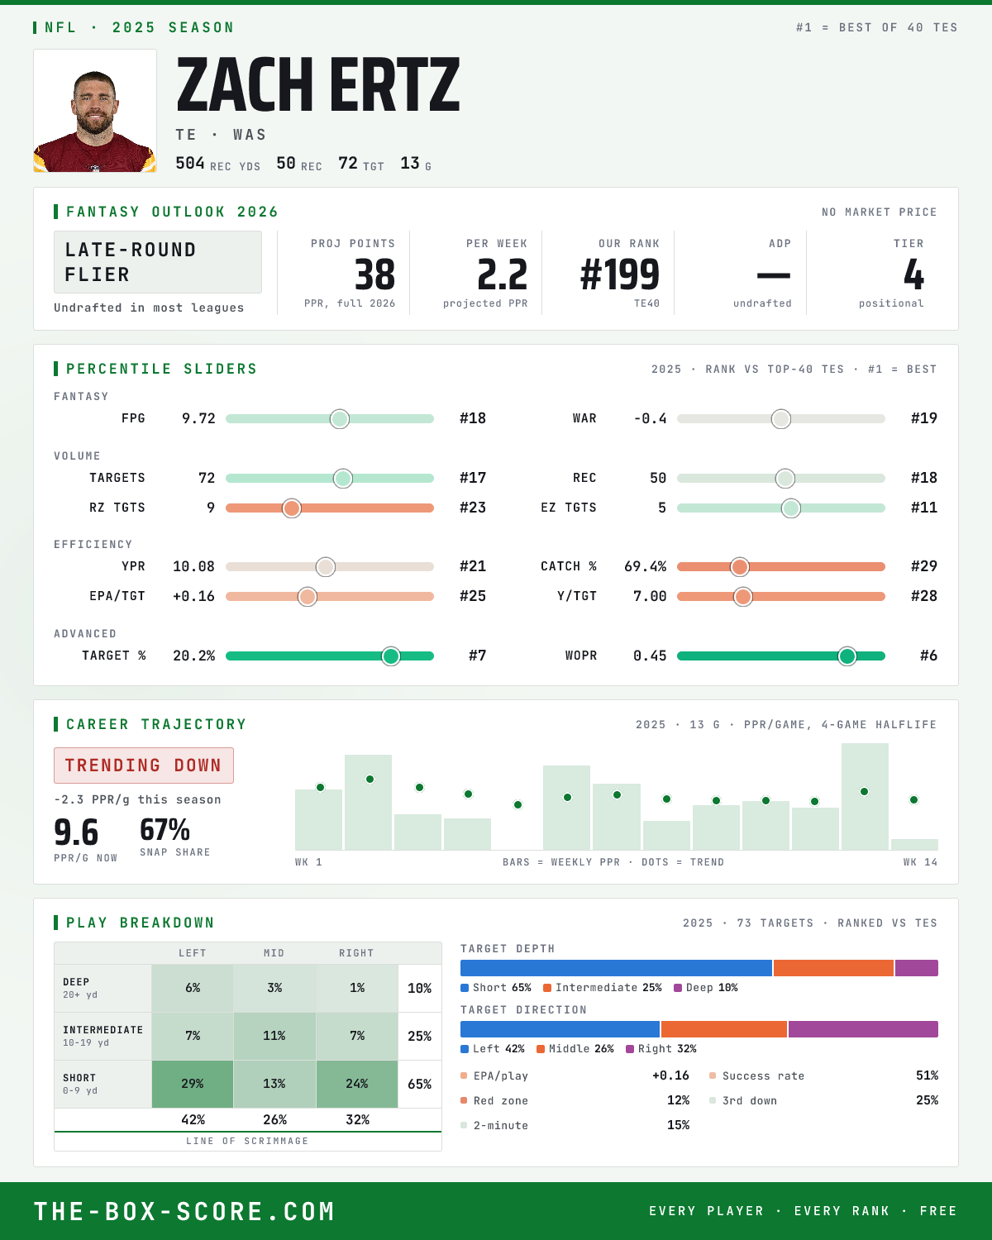Click the LINE OF SCRIMMAGE label
Image resolution: width=992 pixels, height=1240 pixels.
click(x=247, y=1141)
